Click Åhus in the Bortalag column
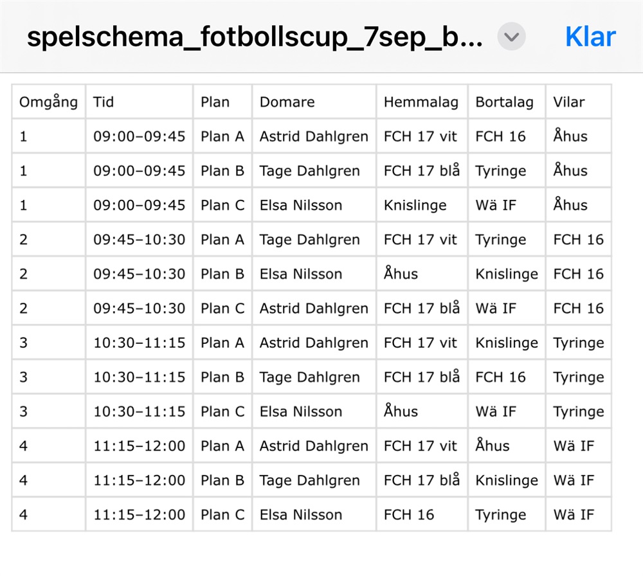Screen dimensions: 643x576 493,446
